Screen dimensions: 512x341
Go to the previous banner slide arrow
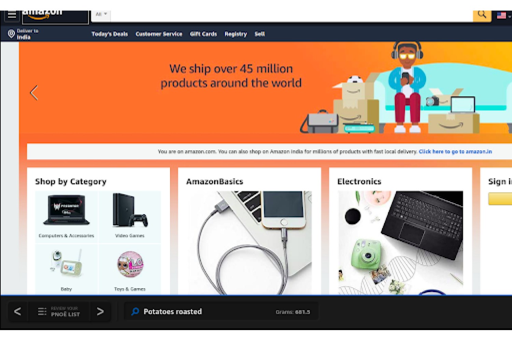(34, 93)
